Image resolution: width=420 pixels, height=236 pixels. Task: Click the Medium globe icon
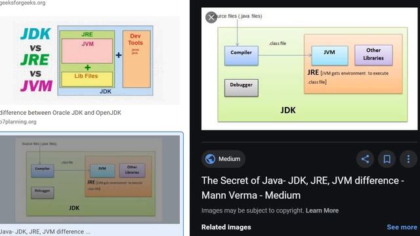point(210,159)
